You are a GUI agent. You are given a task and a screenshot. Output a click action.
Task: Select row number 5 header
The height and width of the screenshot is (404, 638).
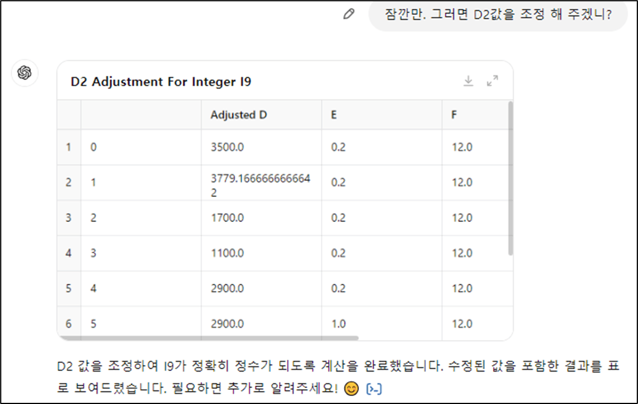click(x=68, y=289)
